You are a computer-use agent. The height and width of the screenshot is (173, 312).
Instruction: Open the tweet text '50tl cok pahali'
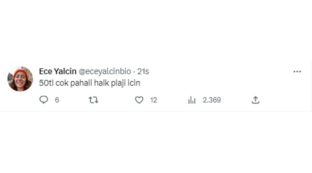pyautogui.click(x=66, y=83)
